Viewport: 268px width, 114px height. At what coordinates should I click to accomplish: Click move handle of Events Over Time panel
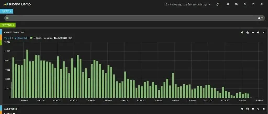pyautogui.click(x=258, y=32)
